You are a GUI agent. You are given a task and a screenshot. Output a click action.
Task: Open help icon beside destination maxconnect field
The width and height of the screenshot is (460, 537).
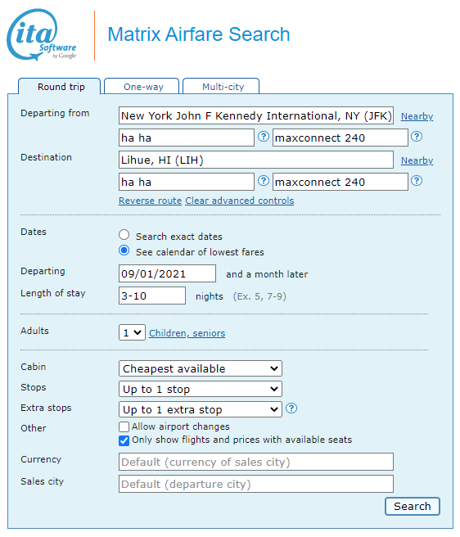[x=417, y=181]
